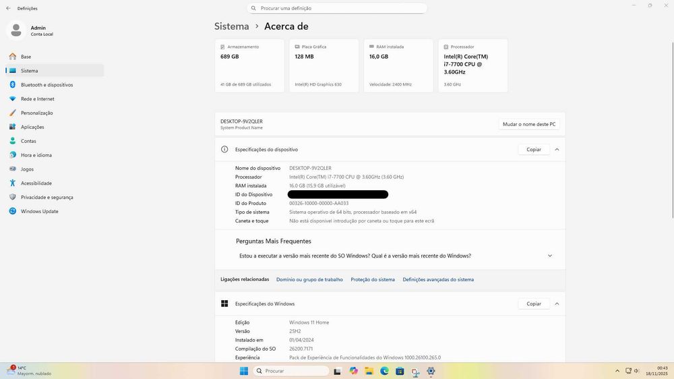The width and height of the screenshot is (674, 379).
Task: Go back with the arrow beside Definições
Action: point(8,8)
